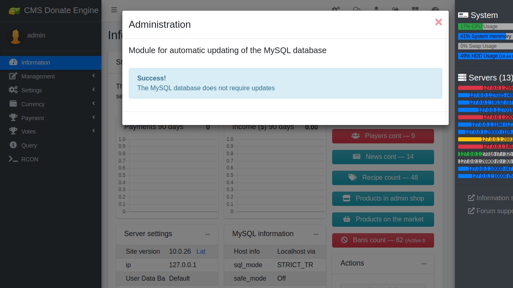Collapse the Server settings panel
This screenshot has width=513, height=288.
tap(208, 234)
